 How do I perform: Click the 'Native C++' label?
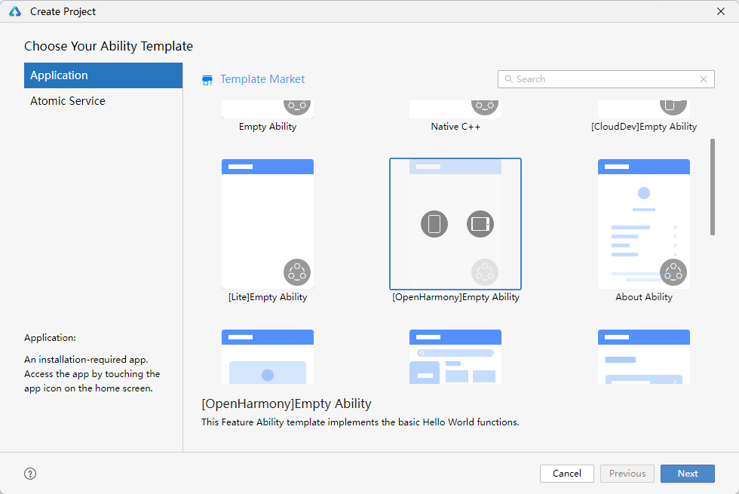click(455, 127)
